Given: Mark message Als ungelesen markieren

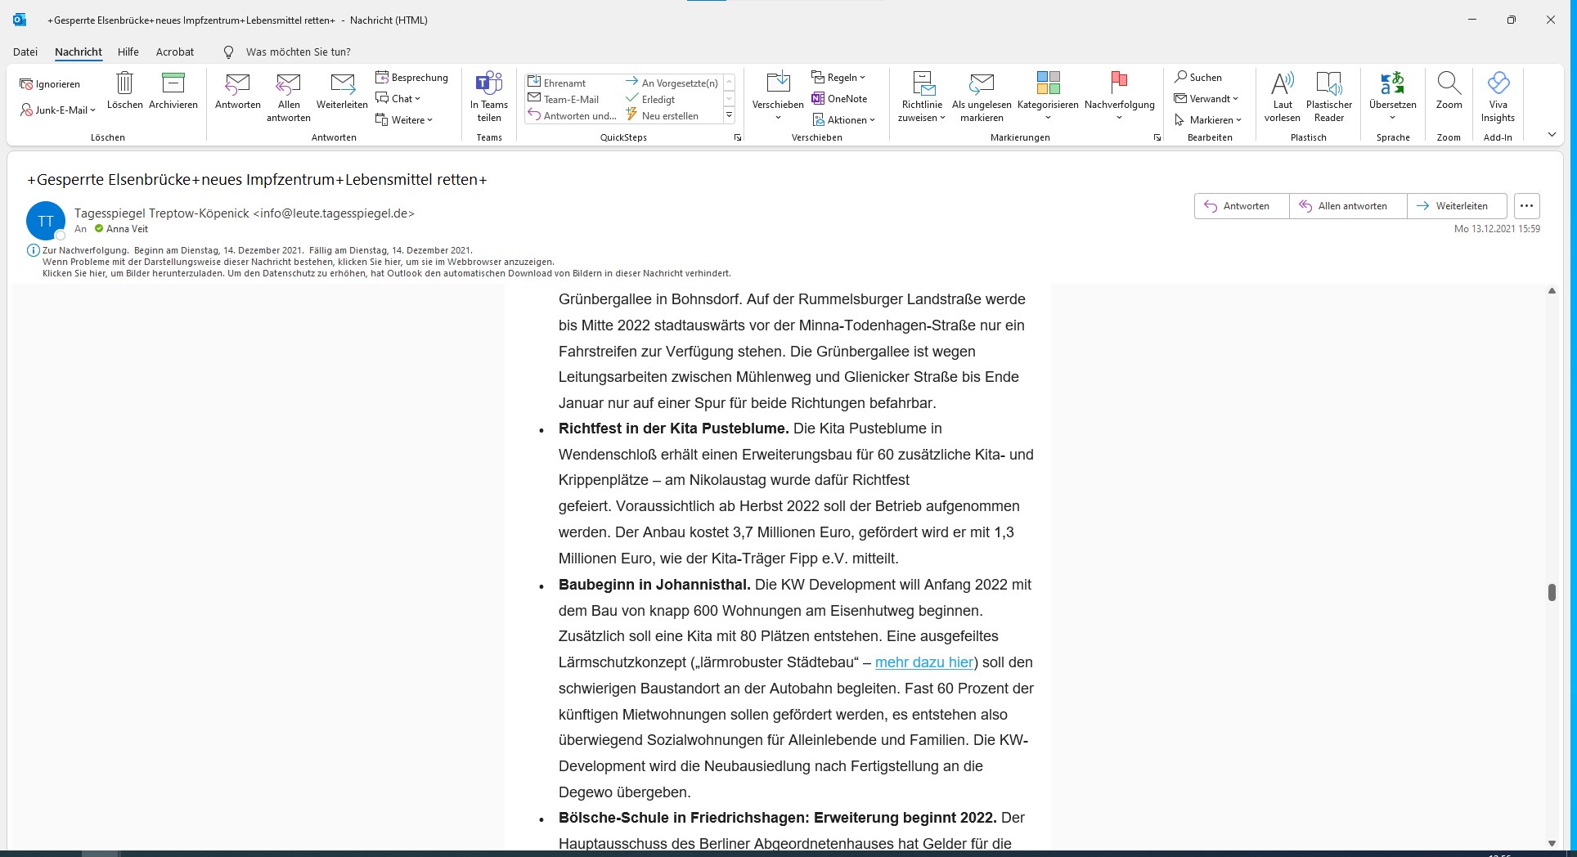Looking at the screenshot, I should [982, 96].
